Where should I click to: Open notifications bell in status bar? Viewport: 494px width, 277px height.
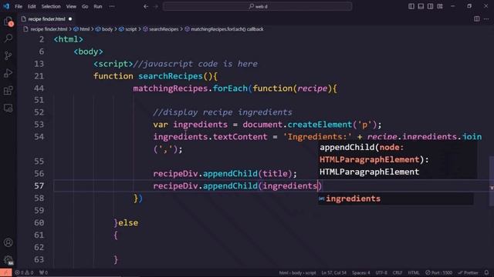tap(486, 272)
